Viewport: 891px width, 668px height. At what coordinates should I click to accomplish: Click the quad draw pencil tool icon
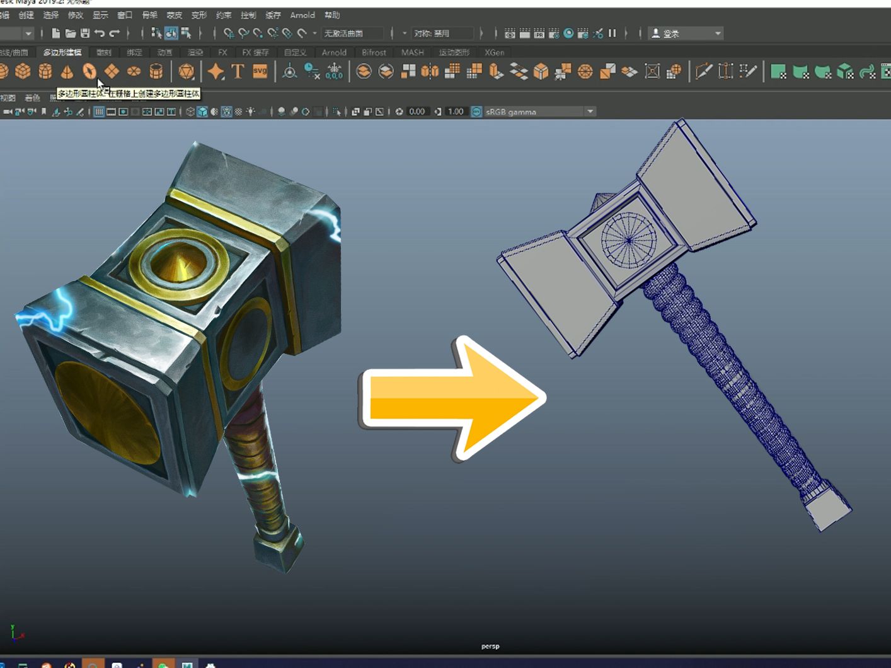pyautogui.click(x=748, y=71)
